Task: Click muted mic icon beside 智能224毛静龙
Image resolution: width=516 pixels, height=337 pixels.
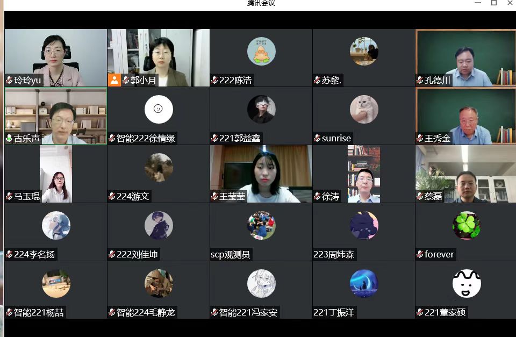Action: tap(112, 312)
